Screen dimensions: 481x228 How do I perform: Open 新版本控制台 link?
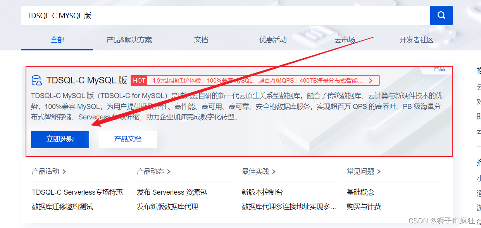[262, 192]
